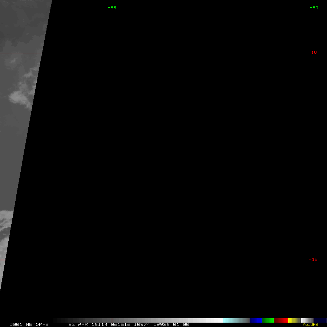Select the blue segment of color bar

(x=256, y=320)
